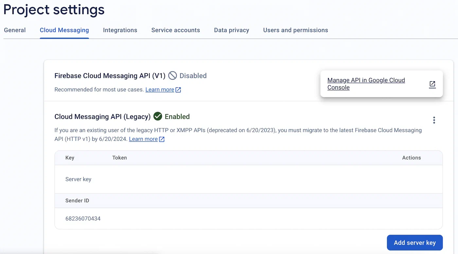Viewport: 458px width, 254px height.
Task: Click Learn more under Firebase Cloud Messaging API (V1)
Action: [x=160, y=90]
